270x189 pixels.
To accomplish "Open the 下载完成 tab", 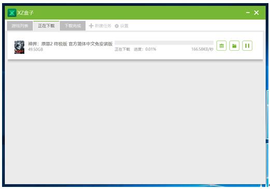I will coord(73,26).
